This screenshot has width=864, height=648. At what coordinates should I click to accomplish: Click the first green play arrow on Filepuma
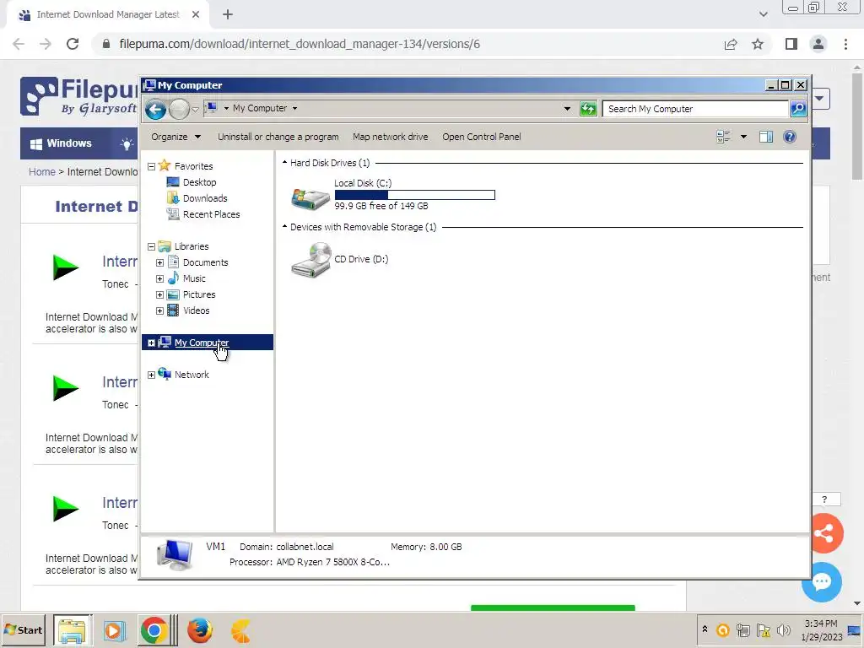tap(66, 267)
